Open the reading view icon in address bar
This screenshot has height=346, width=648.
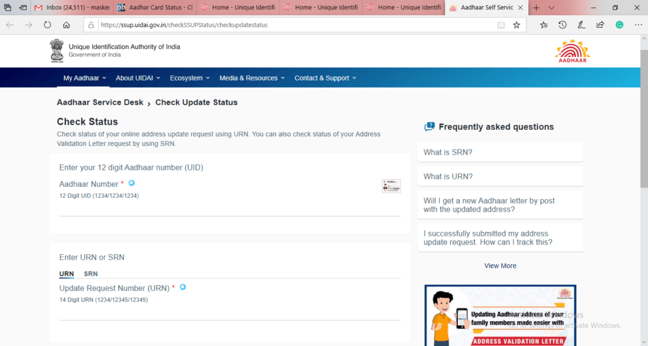point(501,25)
